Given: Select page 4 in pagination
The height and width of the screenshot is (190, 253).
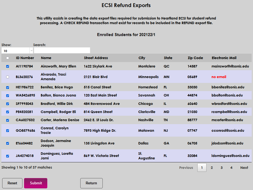Looking at the screenshot, I should coord(231,168).
